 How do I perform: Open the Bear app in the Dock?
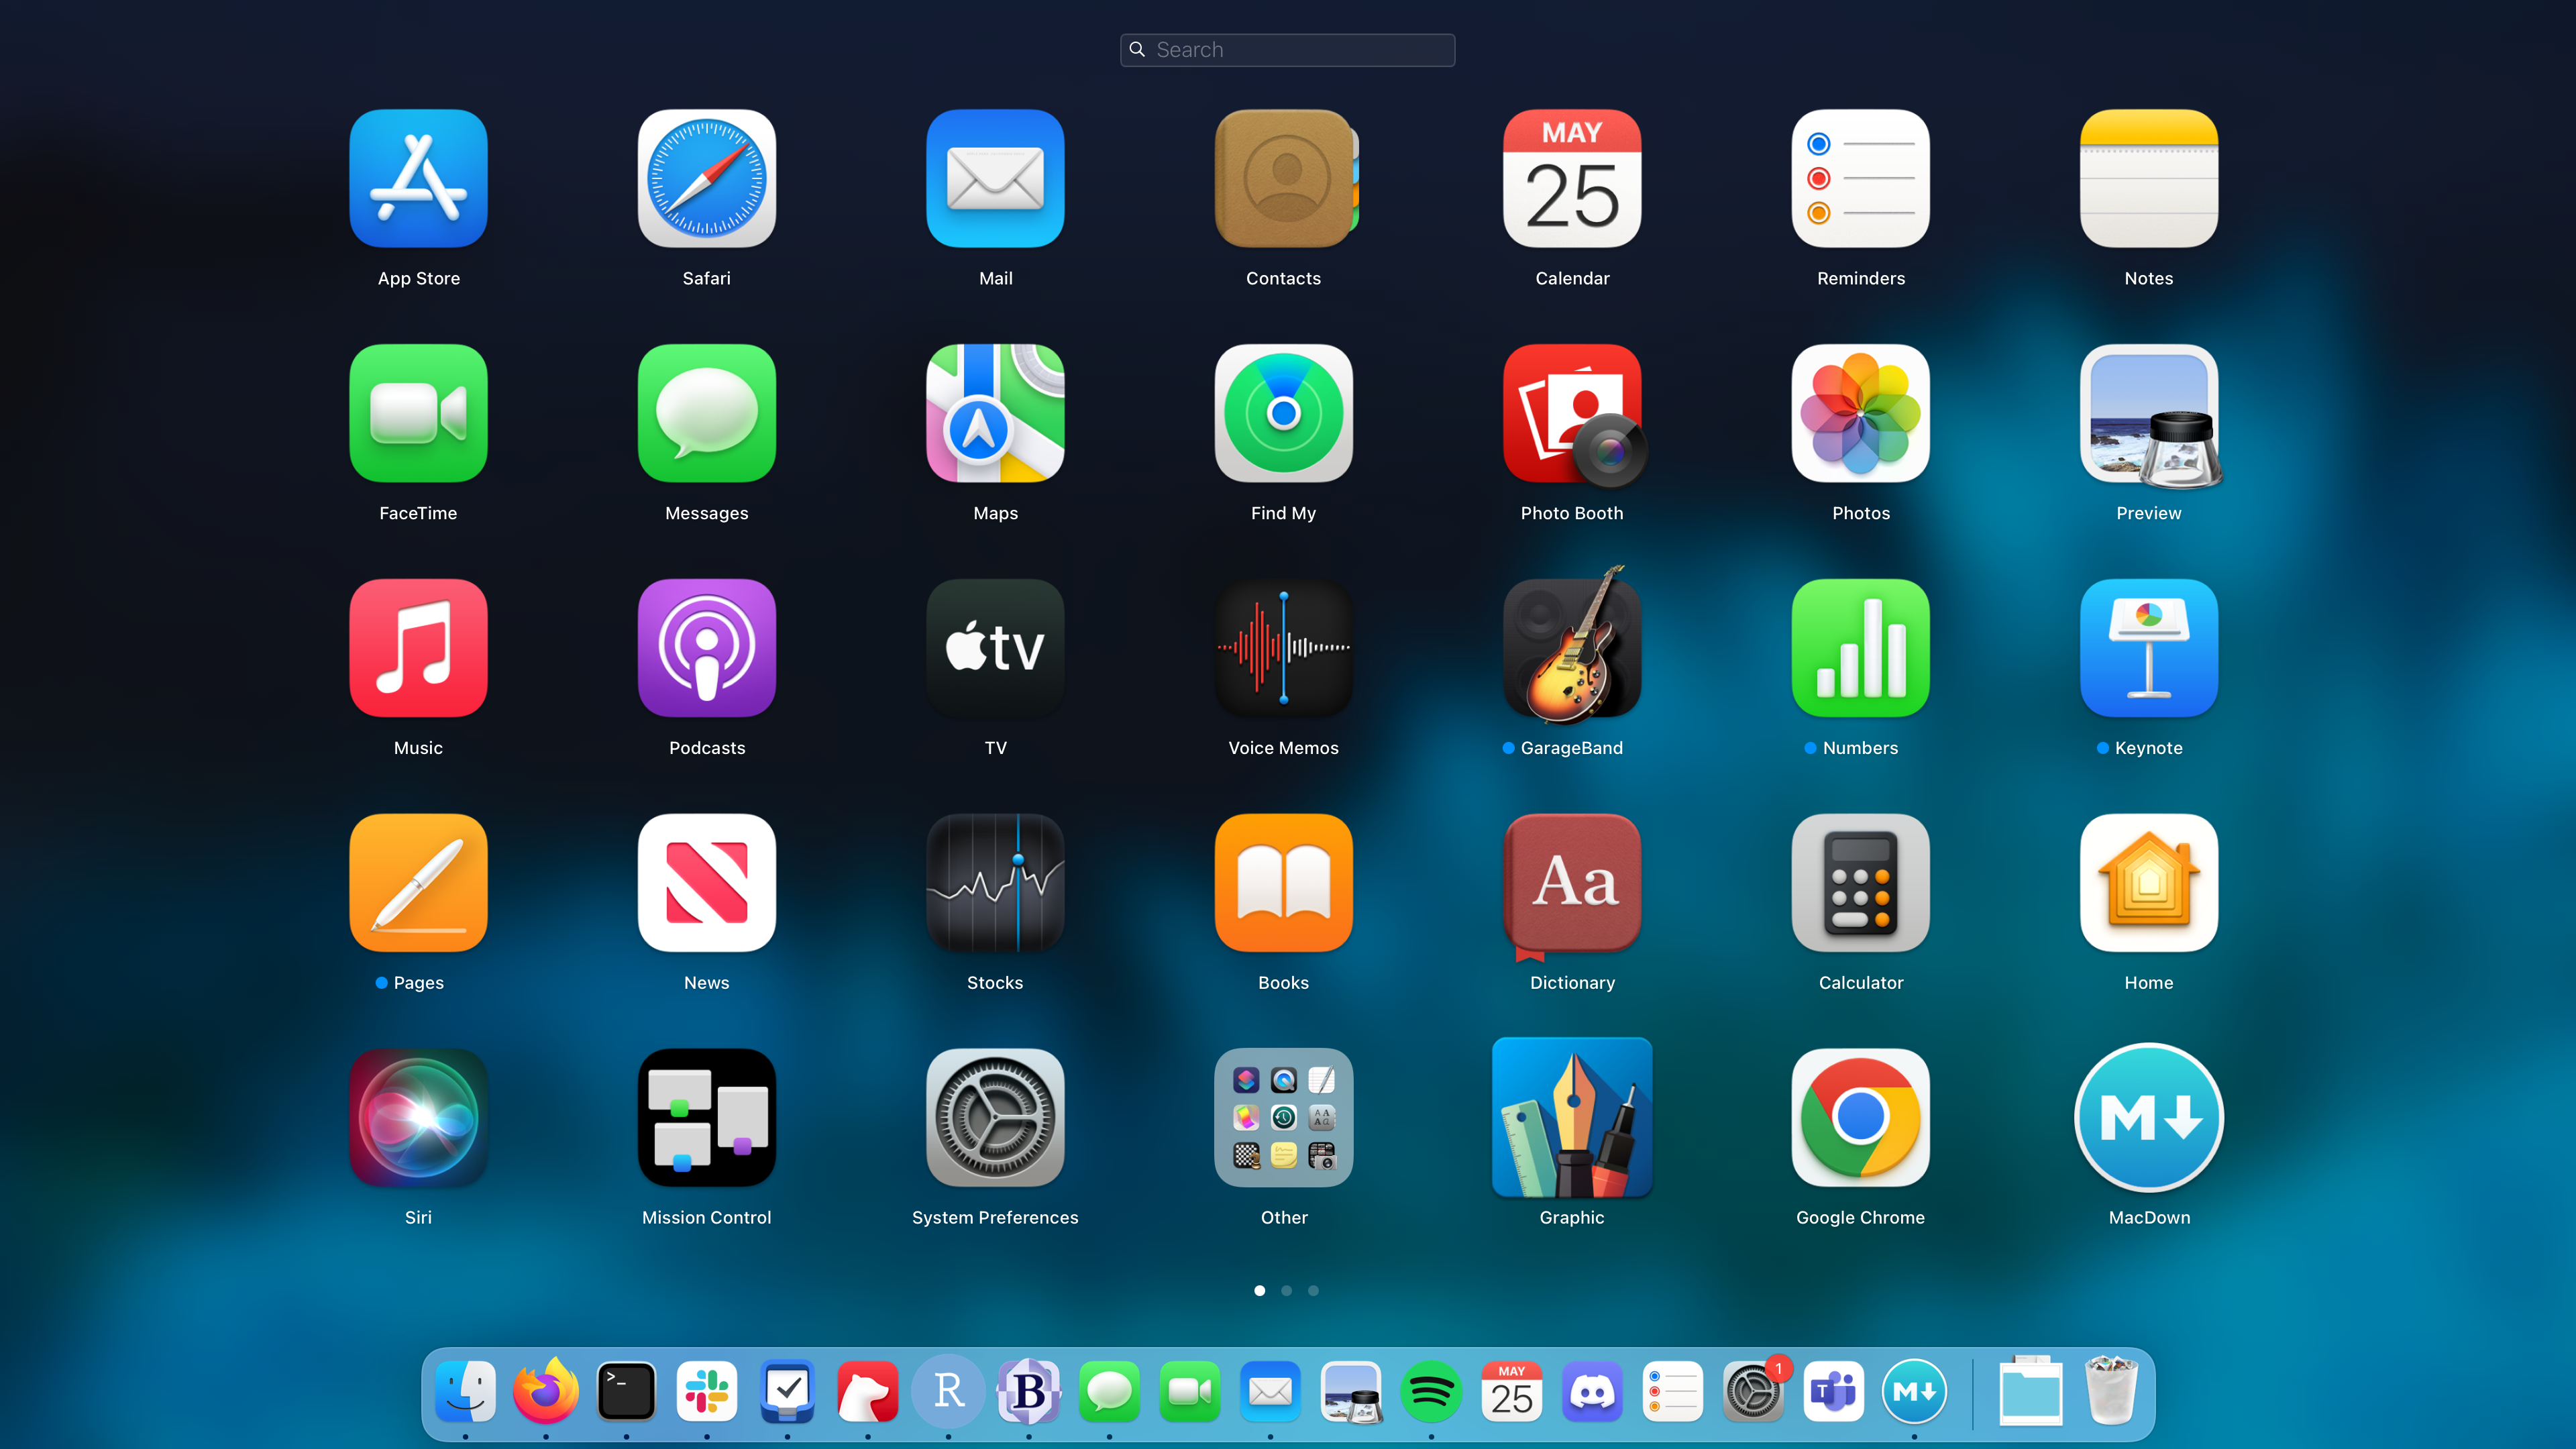click(868, 1391)
